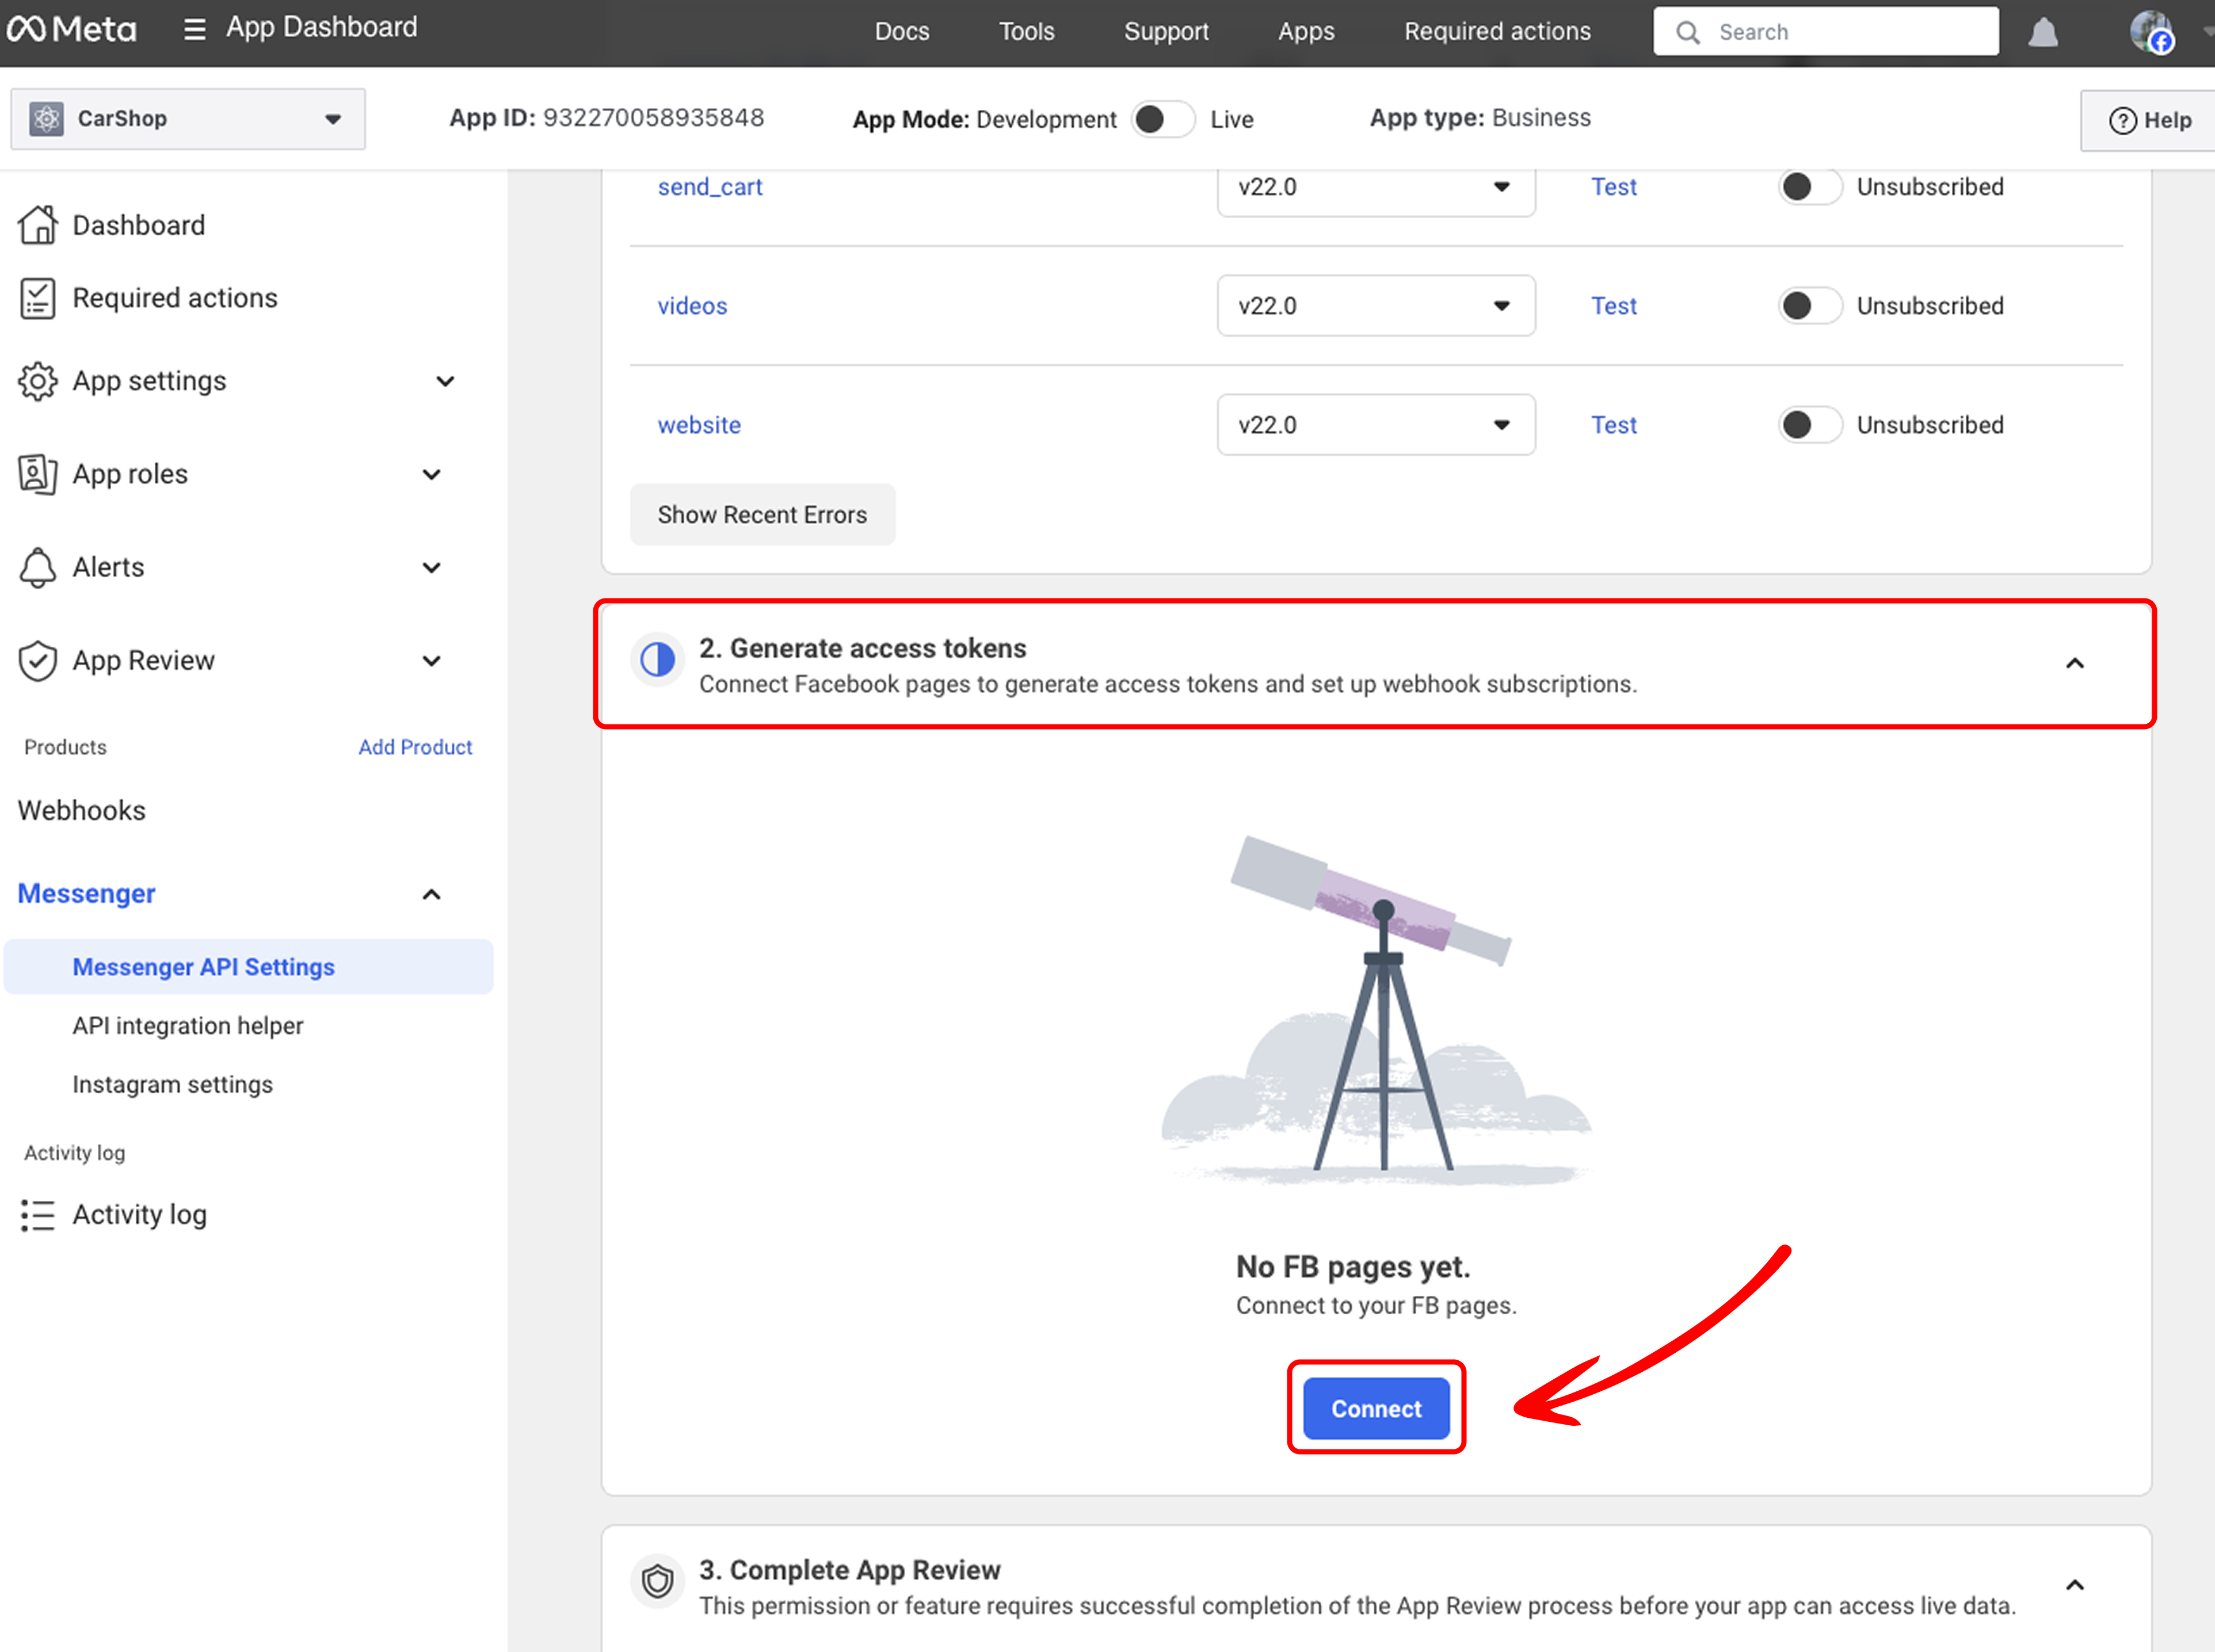2215x1652 pixels.
Task: Collapse the Messenger section in sidebar
Action: [432, 894]
